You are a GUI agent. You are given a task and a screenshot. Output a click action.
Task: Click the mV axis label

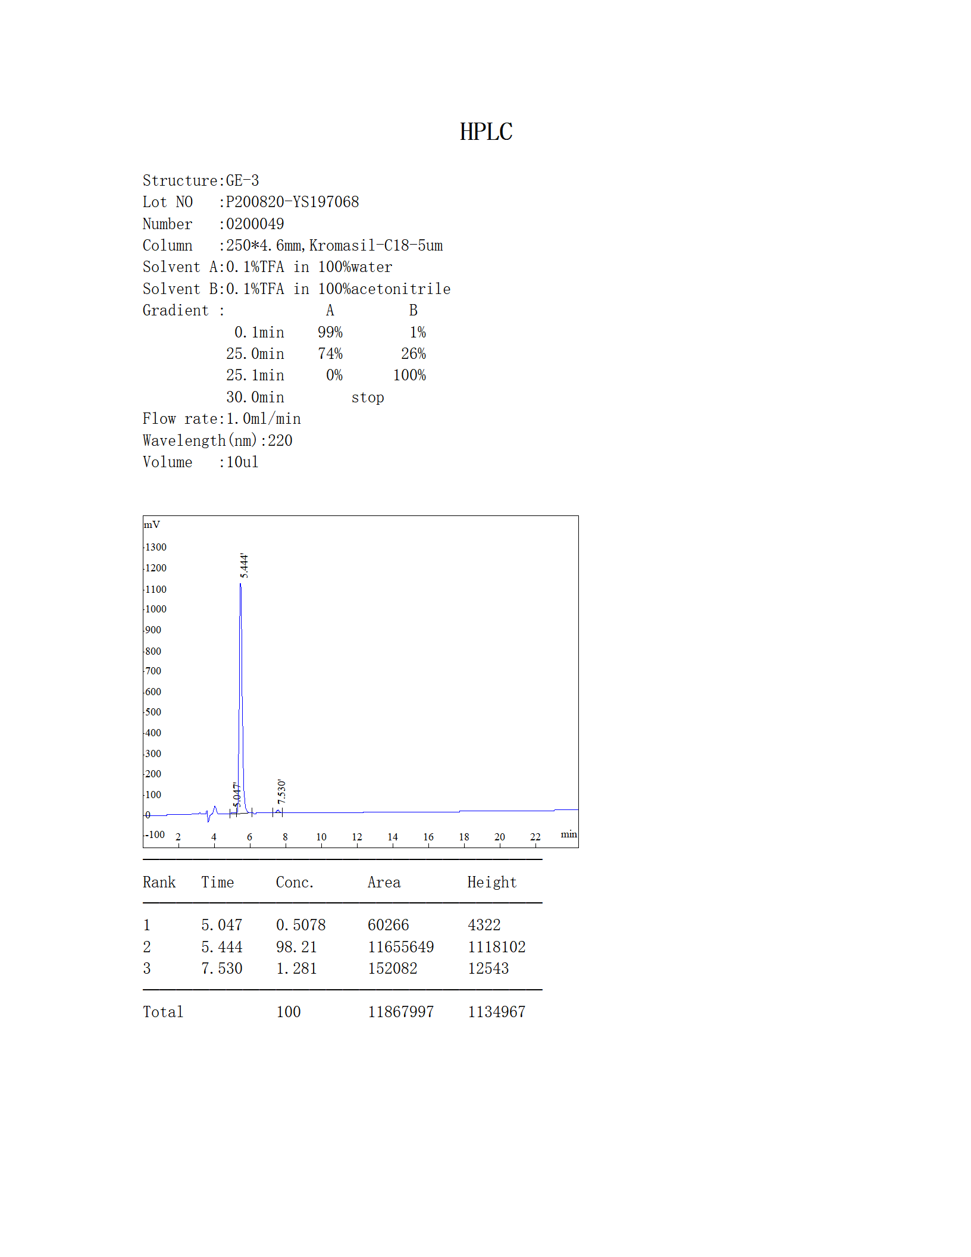[153, 524]
